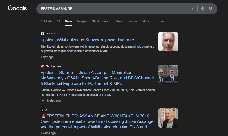Click the Google logo
Screen dimensions: 228x136
(x=17, y=8)
